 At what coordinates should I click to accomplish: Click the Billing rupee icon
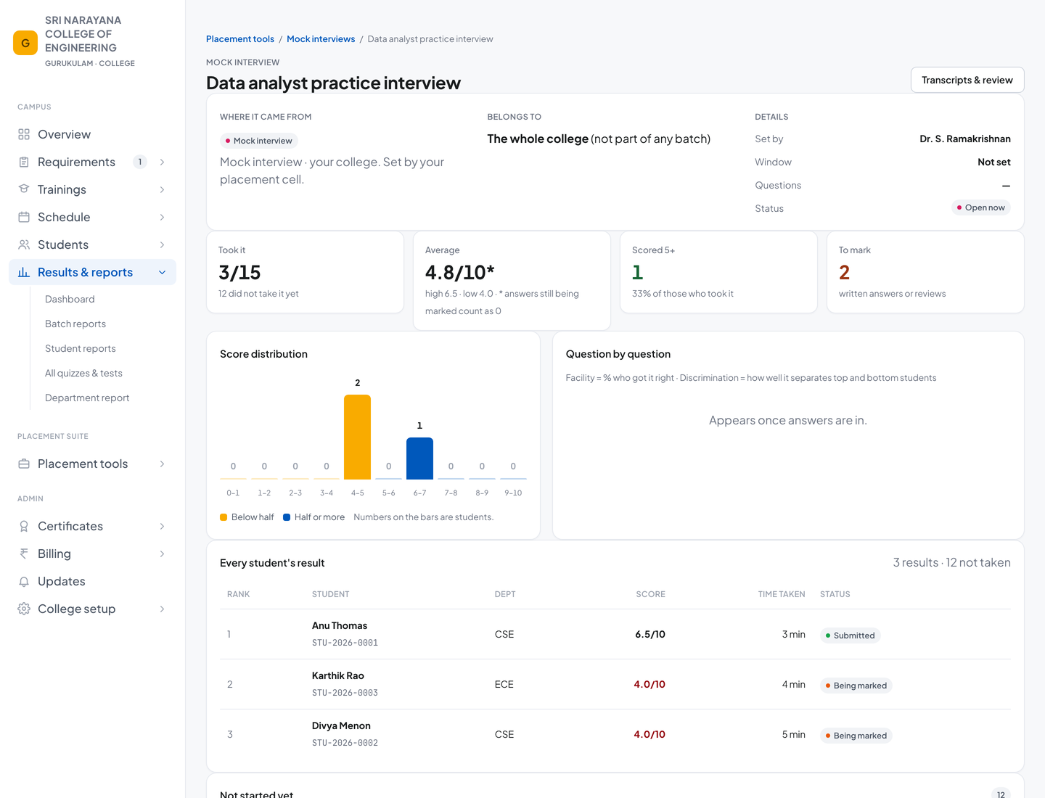(x=24, y=554)
